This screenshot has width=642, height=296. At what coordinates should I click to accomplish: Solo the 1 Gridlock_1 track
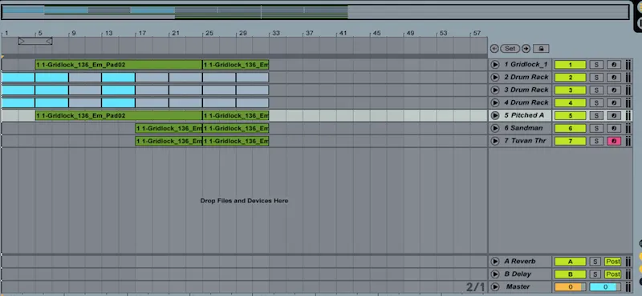point(596,65)
